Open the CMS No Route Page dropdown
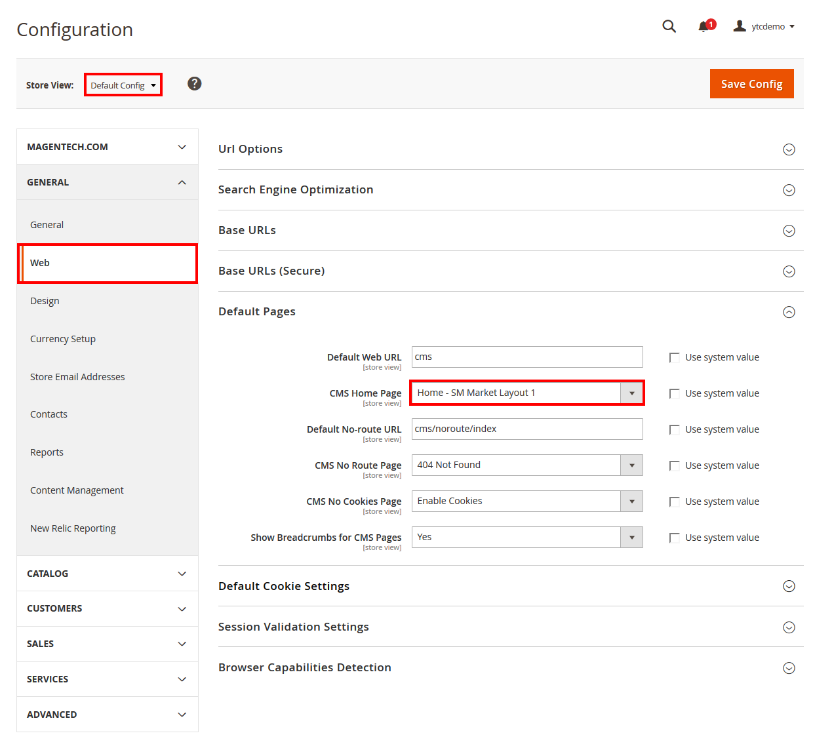Image resolution: width=813 pixels, height=746 pixels. coord(526,465)
